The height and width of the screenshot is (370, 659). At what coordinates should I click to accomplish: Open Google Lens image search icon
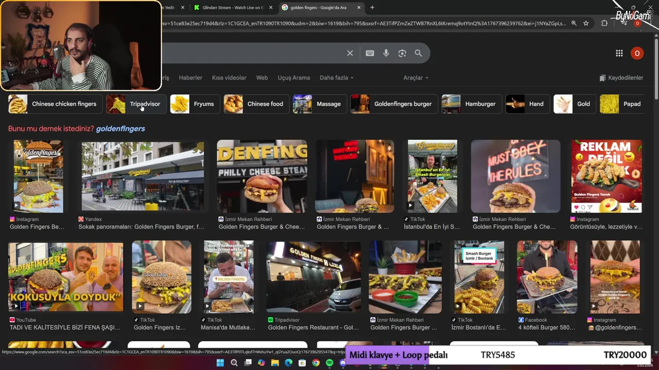pyautogui.click(x=402, y=53)
